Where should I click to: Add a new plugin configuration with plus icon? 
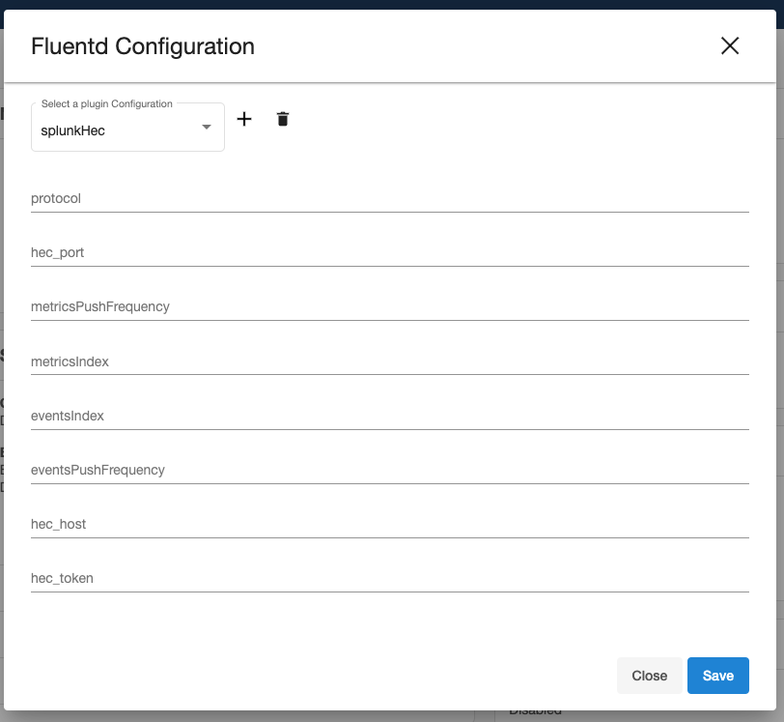click(244, 119)
